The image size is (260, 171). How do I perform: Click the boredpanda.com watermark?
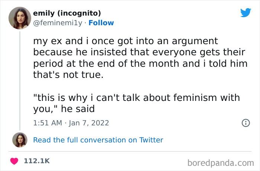click(x=221, y=162)
